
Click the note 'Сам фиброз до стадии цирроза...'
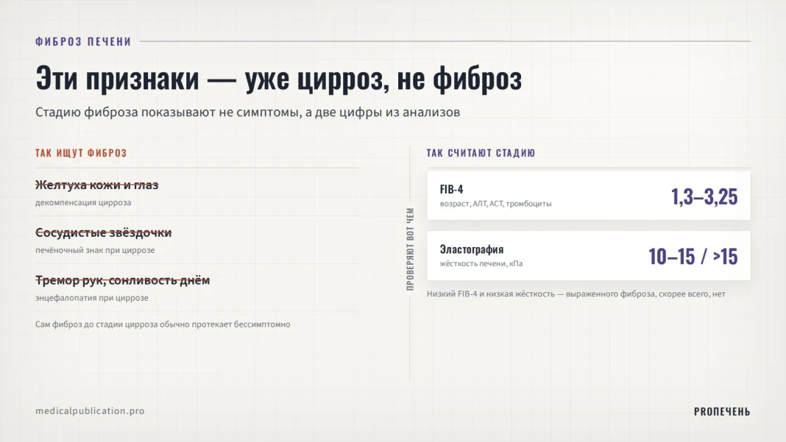pyautogui.click(x=163, y=324)
